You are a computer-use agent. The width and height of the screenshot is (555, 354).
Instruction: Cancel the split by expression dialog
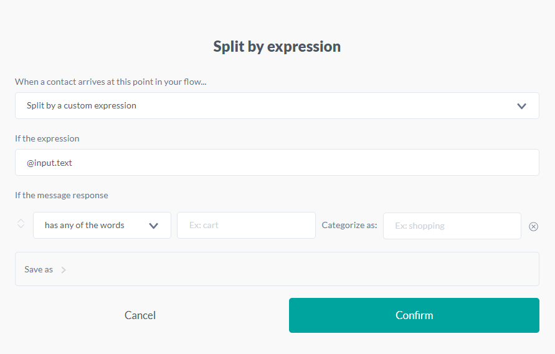140,315
